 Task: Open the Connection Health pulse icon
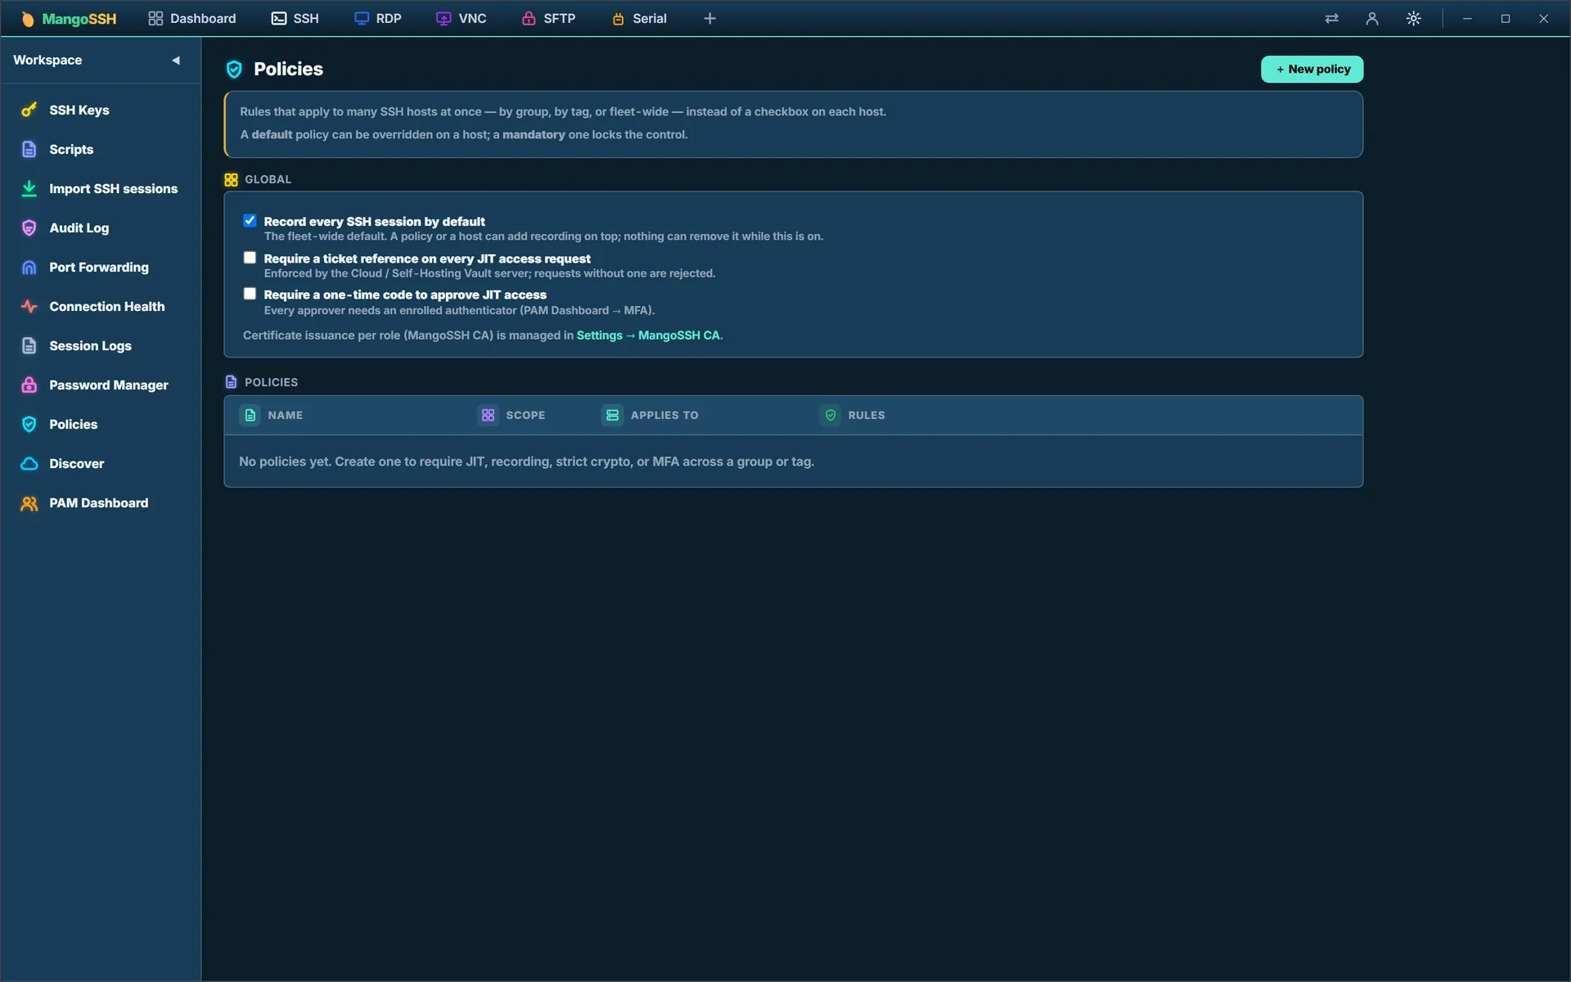tap(29, 306)
